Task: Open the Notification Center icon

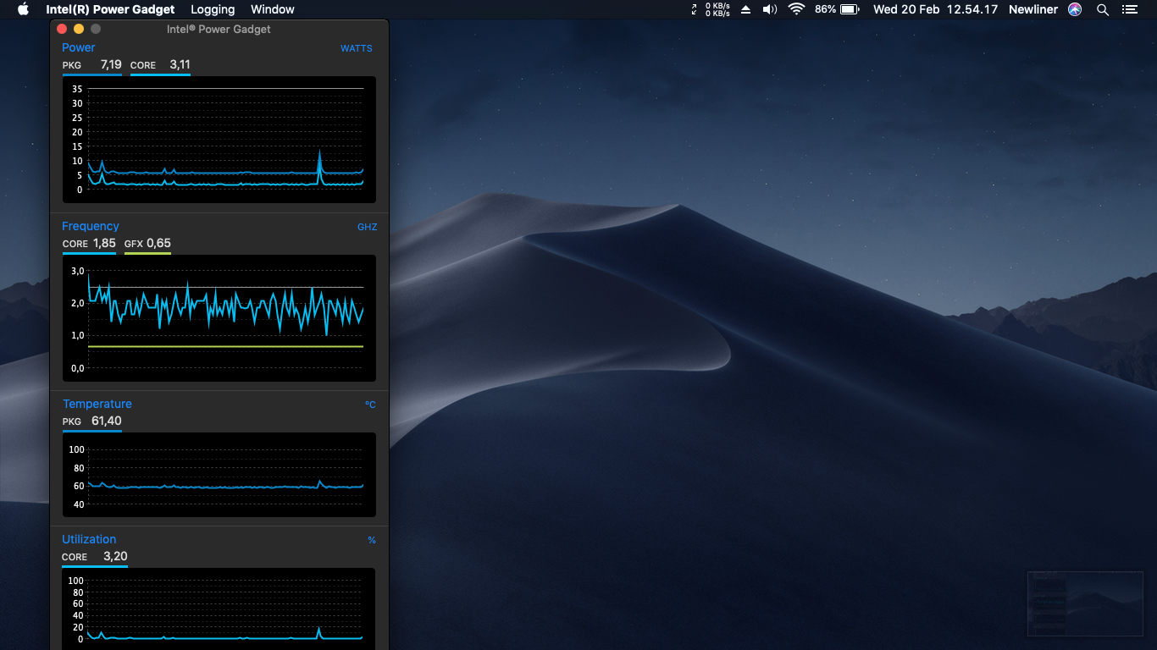Action: [1129, 9]
